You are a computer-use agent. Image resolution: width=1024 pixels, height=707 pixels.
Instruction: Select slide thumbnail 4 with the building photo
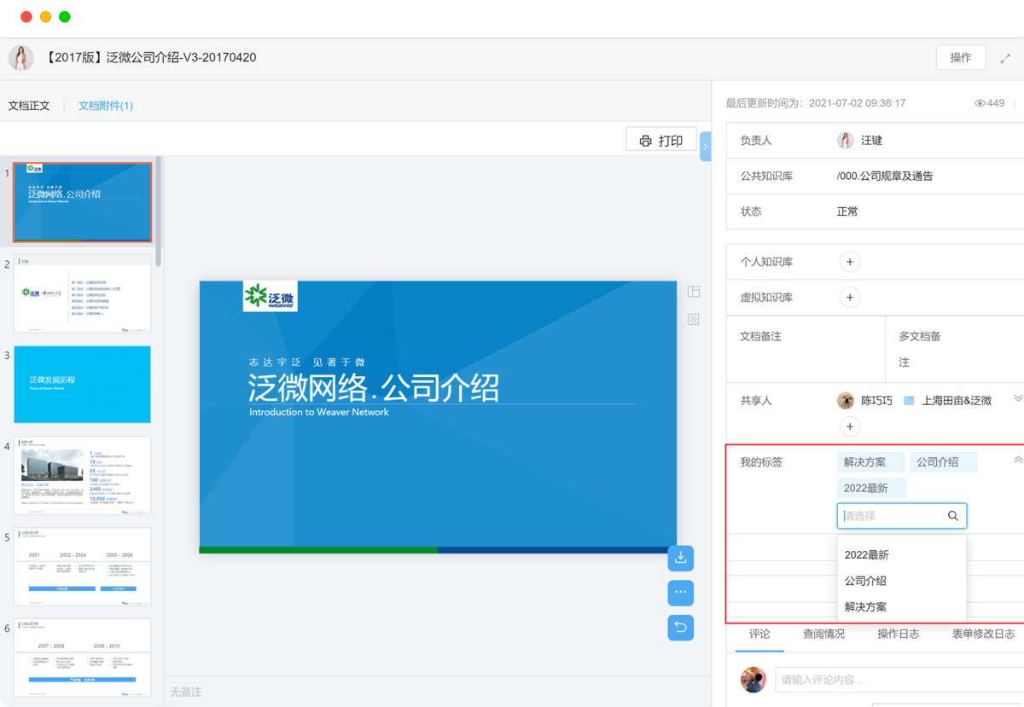coord(82,475)
